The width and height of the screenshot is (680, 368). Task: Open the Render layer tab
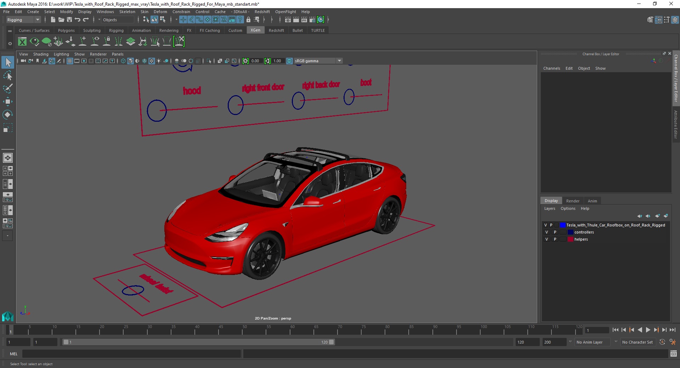[x=572, y=201]
